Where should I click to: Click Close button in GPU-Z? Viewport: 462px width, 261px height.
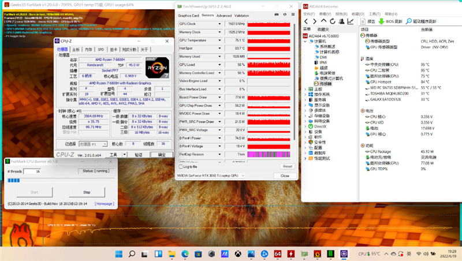[x=285, y=176]
